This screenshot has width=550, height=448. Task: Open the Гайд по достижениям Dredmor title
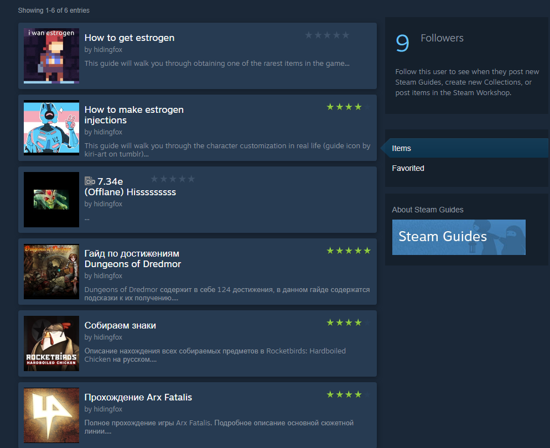(133, 259)
